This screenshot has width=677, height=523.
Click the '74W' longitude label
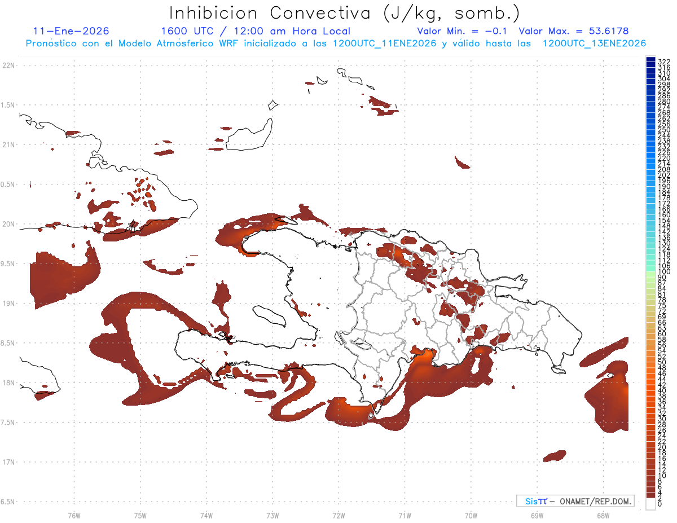click(x=206, y=515)
